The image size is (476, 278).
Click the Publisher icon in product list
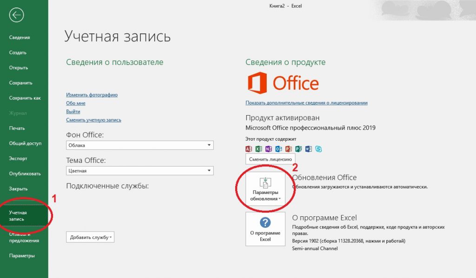tap(299, 149)
